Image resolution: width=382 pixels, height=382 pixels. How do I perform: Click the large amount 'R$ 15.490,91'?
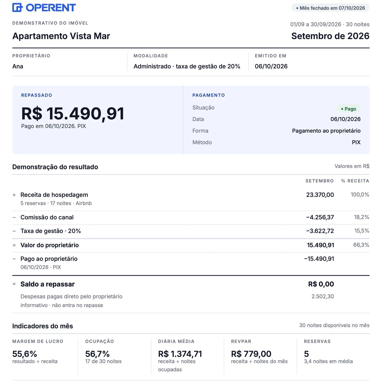[73, 113]
